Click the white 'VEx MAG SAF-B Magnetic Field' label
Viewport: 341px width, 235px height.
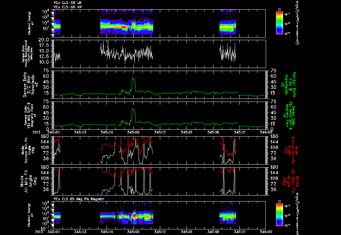[x=30, y=116]
